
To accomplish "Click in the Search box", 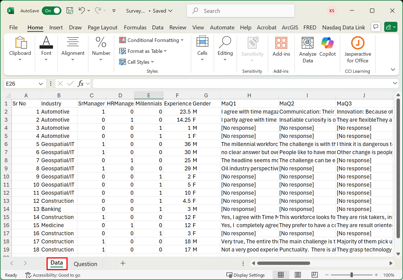I will pos(241,11).
